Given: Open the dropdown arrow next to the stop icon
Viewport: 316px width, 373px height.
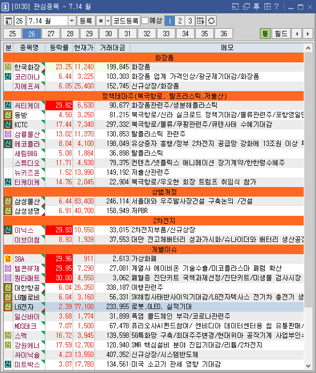Looking at the screenshot, I should coord(108,21).
